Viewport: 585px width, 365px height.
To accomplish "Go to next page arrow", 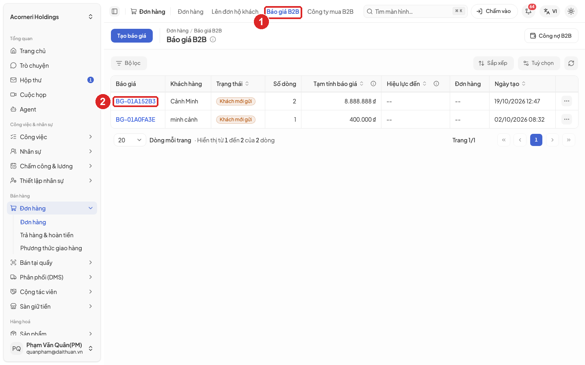I will [552, 140].
